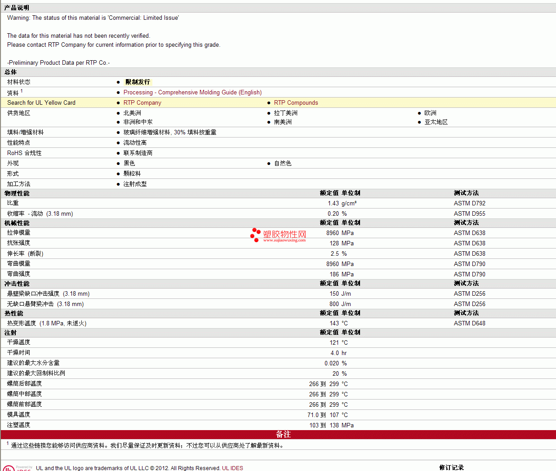Click the 塑胶物性网 watermark text
This screenshot has width=556, height=471.
pyautogui.click(x=285, y=234)
